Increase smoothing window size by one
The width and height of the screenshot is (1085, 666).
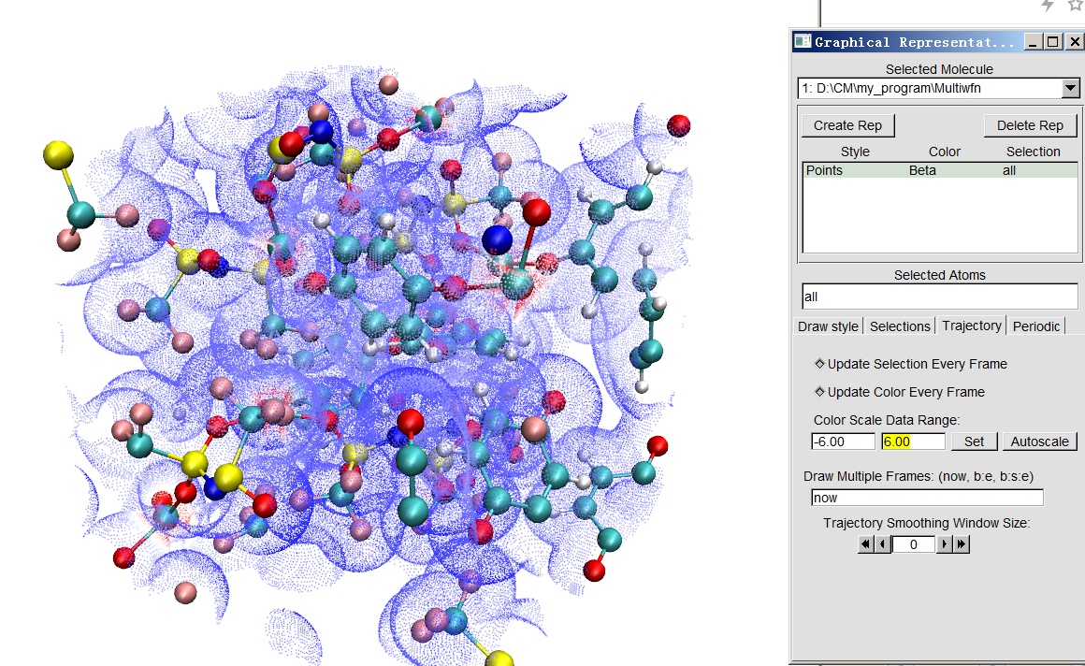(x=944, y=544)
